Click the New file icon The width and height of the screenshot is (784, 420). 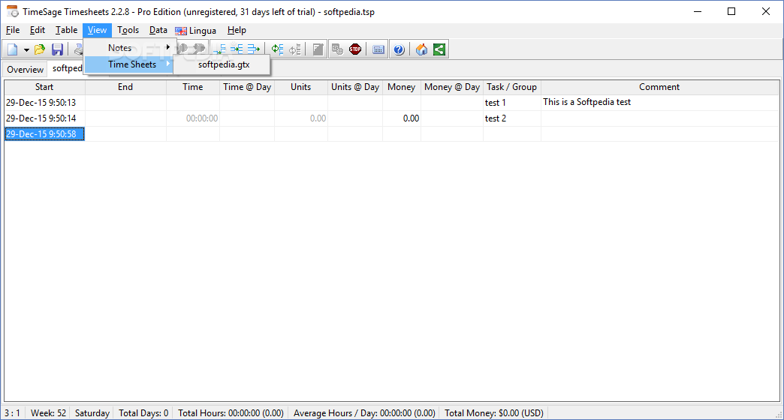pos(13,49)
